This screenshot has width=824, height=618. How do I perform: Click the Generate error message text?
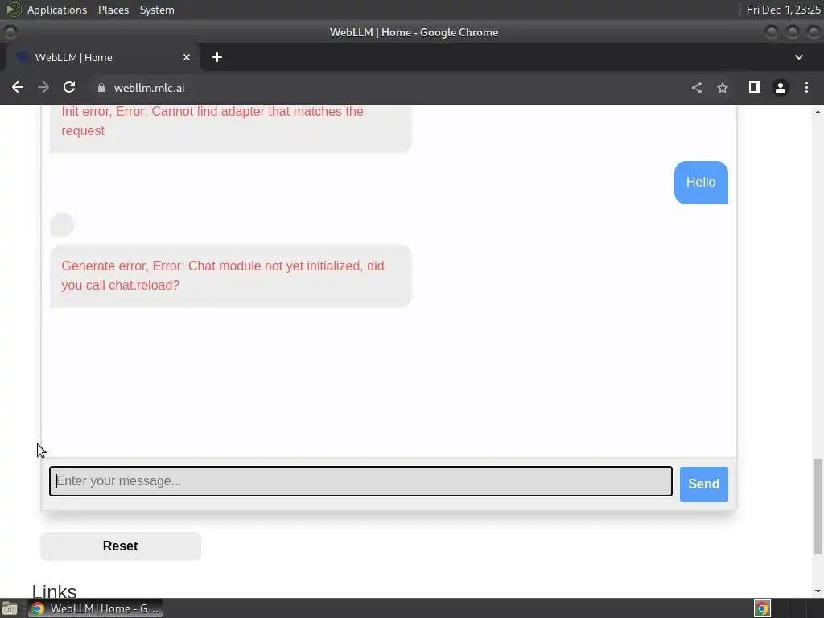[223, 275]
